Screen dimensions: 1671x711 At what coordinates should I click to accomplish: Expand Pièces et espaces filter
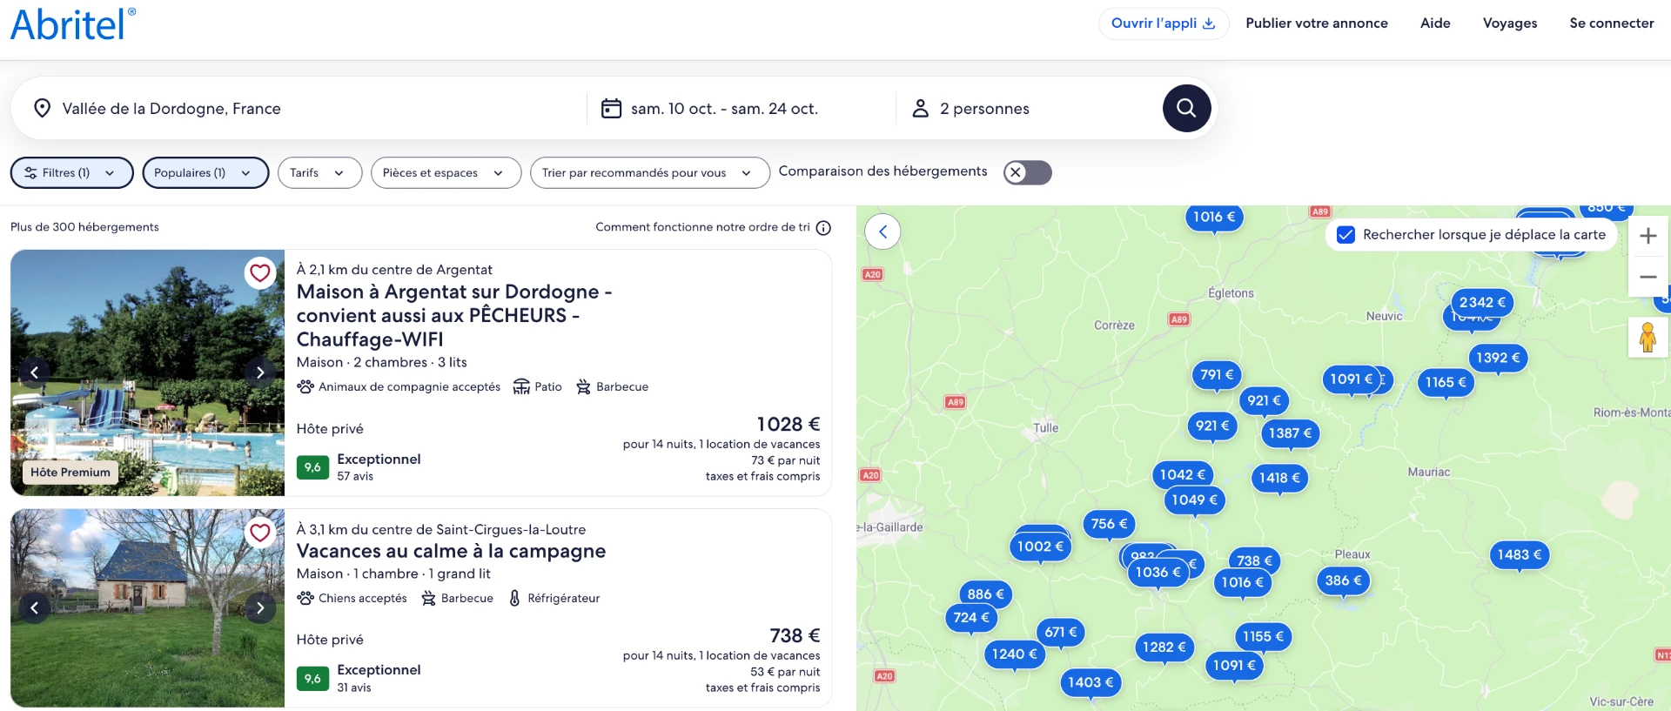pos(446,172)
